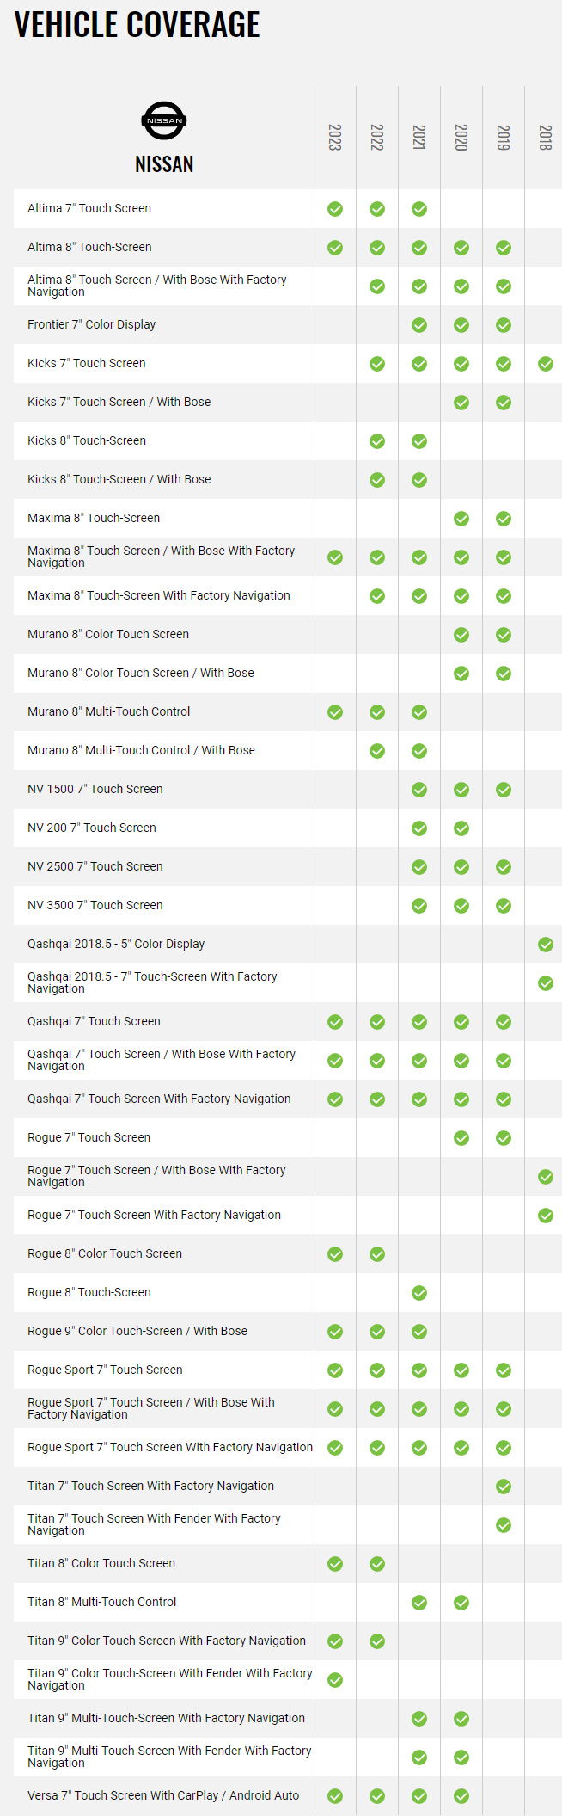Click 2020 checkmark in the Versa 7" Touch Screen row

tap(461, 1796)
